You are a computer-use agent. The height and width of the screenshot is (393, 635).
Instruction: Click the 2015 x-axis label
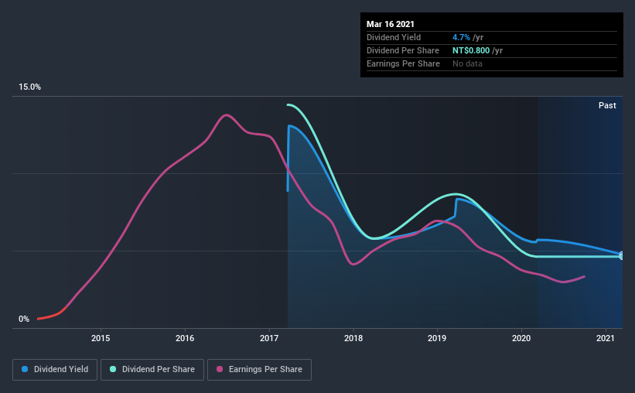pos(101,338)
